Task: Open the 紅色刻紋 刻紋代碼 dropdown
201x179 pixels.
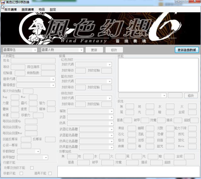Action: click(94, 65)
